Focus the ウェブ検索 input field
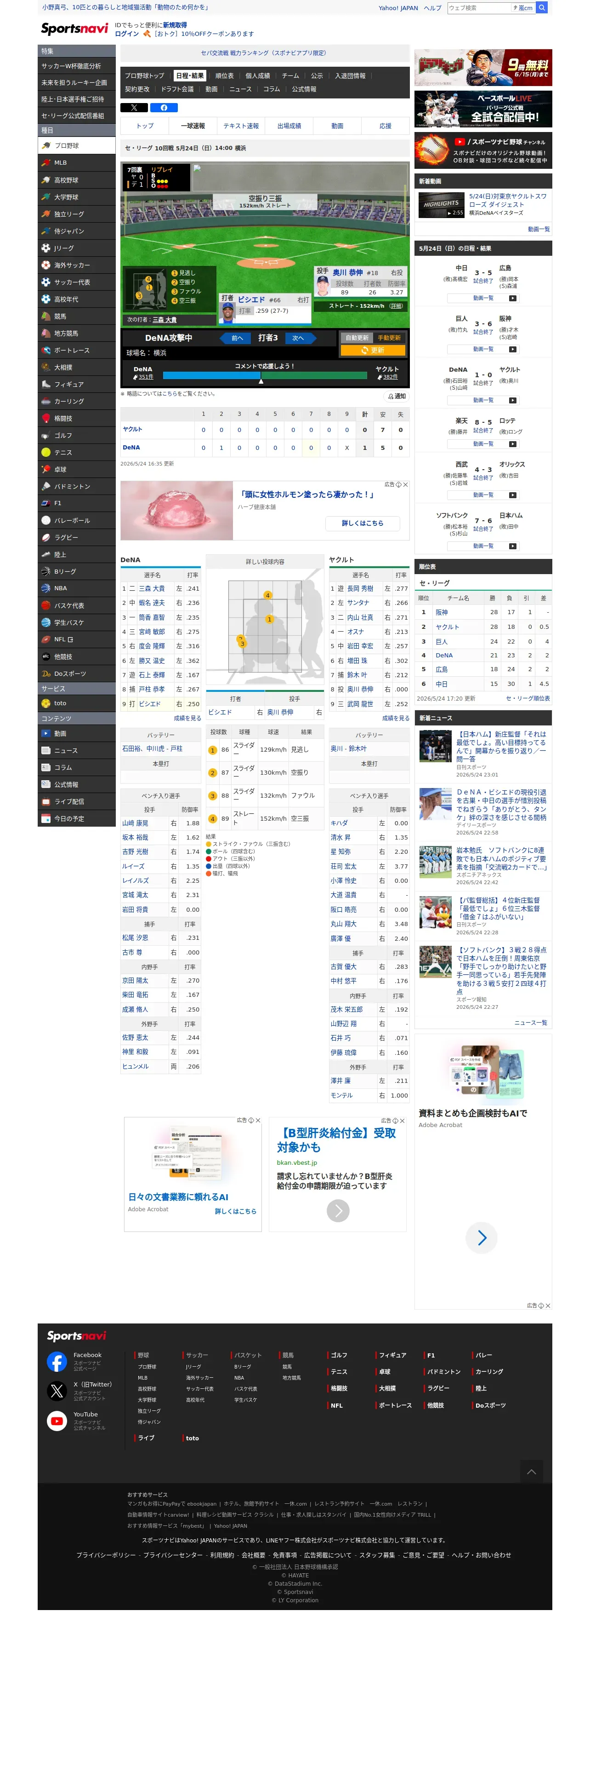590x1772 pixels. tap(479, 7)
